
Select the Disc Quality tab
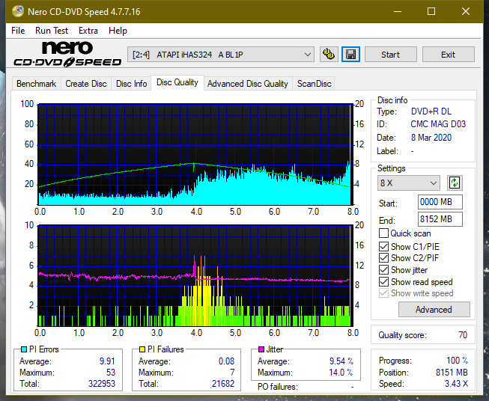tap(177, 82)
